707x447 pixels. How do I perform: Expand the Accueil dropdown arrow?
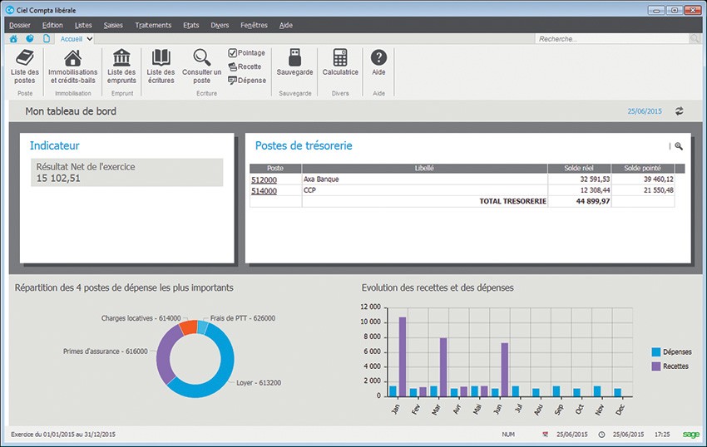[x=89, y=38]
